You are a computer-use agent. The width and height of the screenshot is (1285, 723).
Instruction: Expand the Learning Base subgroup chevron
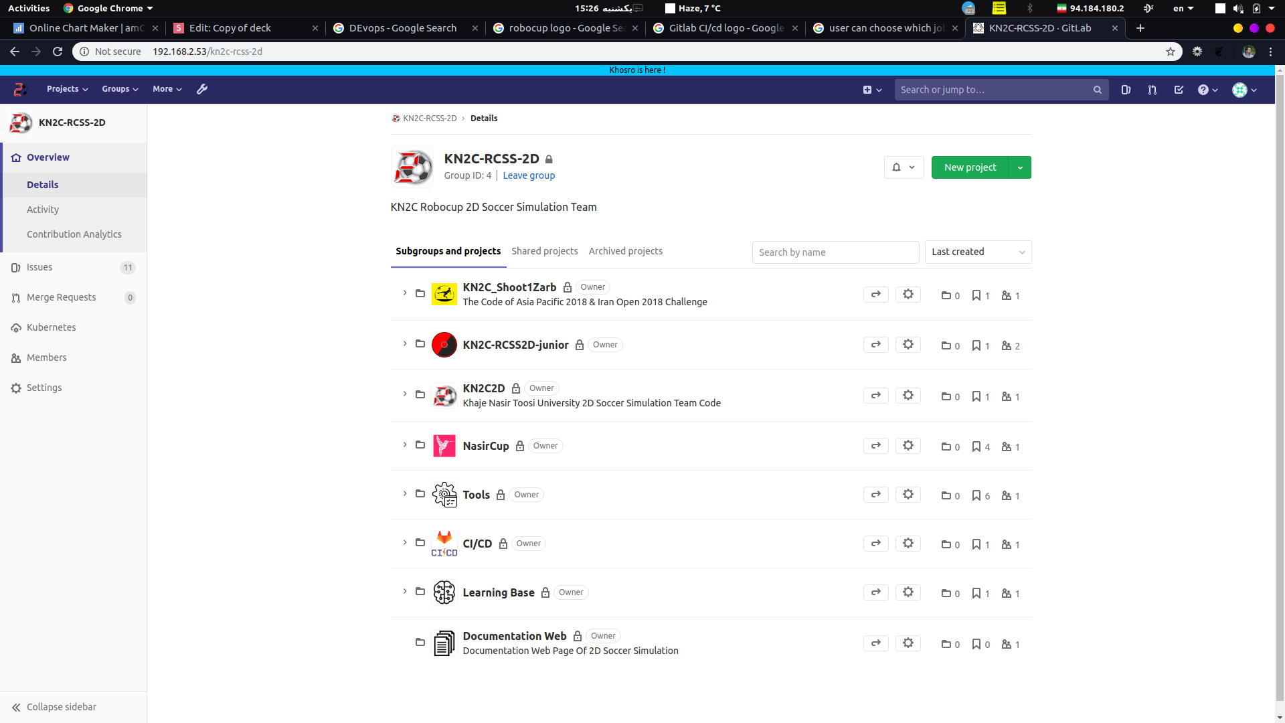405,592
